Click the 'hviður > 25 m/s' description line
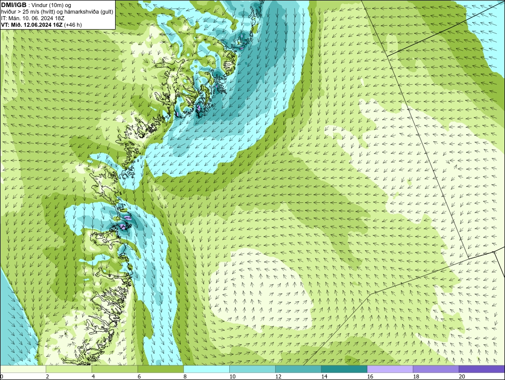Screen dimensions: 505x380 [x=57, y=12]
